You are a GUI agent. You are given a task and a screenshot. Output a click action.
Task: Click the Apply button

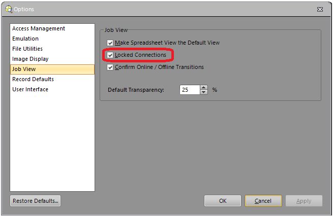304,201
